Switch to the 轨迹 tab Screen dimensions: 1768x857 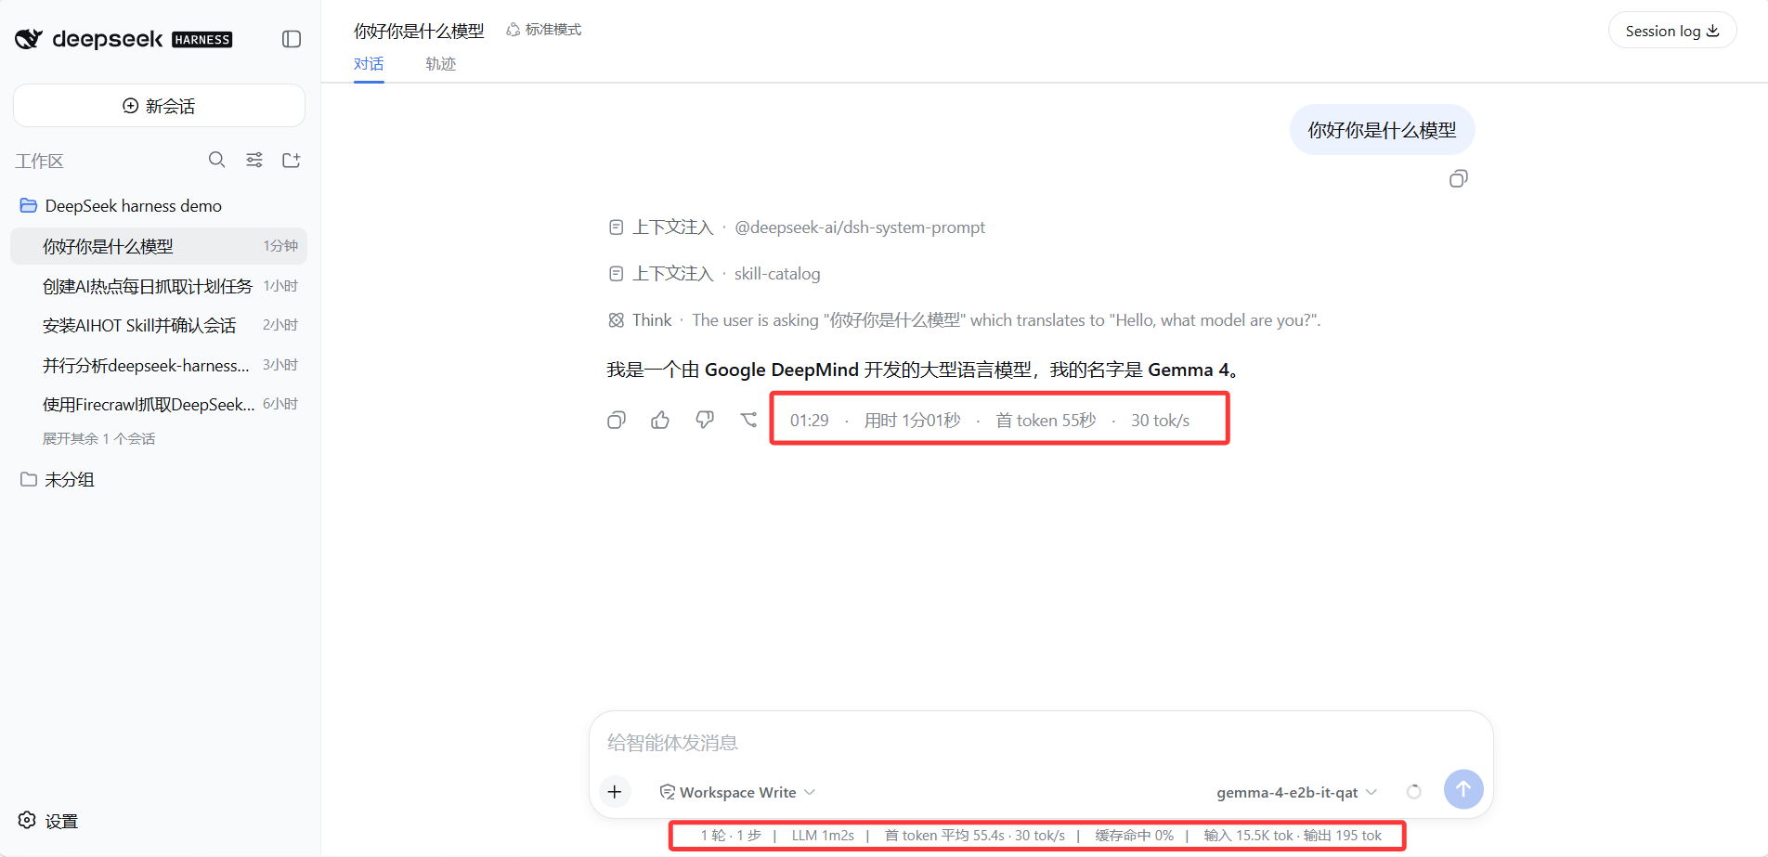tap(441, 63)
